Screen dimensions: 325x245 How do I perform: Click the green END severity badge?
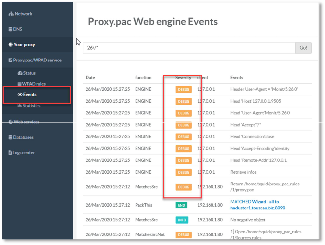click(181, 205)
